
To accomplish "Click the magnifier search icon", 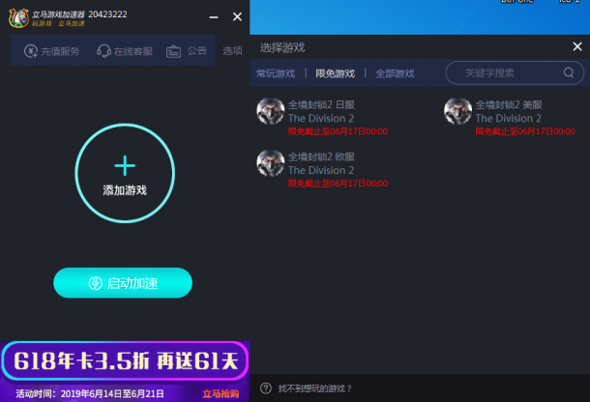I will (569, 72).
